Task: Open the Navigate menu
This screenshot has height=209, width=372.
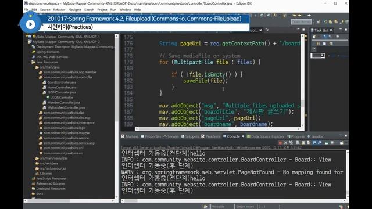Action: (75, 10)
